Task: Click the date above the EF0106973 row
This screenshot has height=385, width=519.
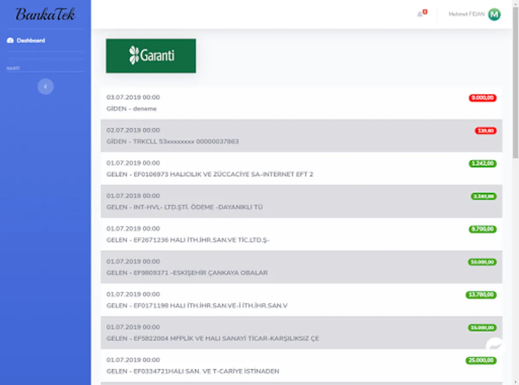Action: [x=133, y=163]
